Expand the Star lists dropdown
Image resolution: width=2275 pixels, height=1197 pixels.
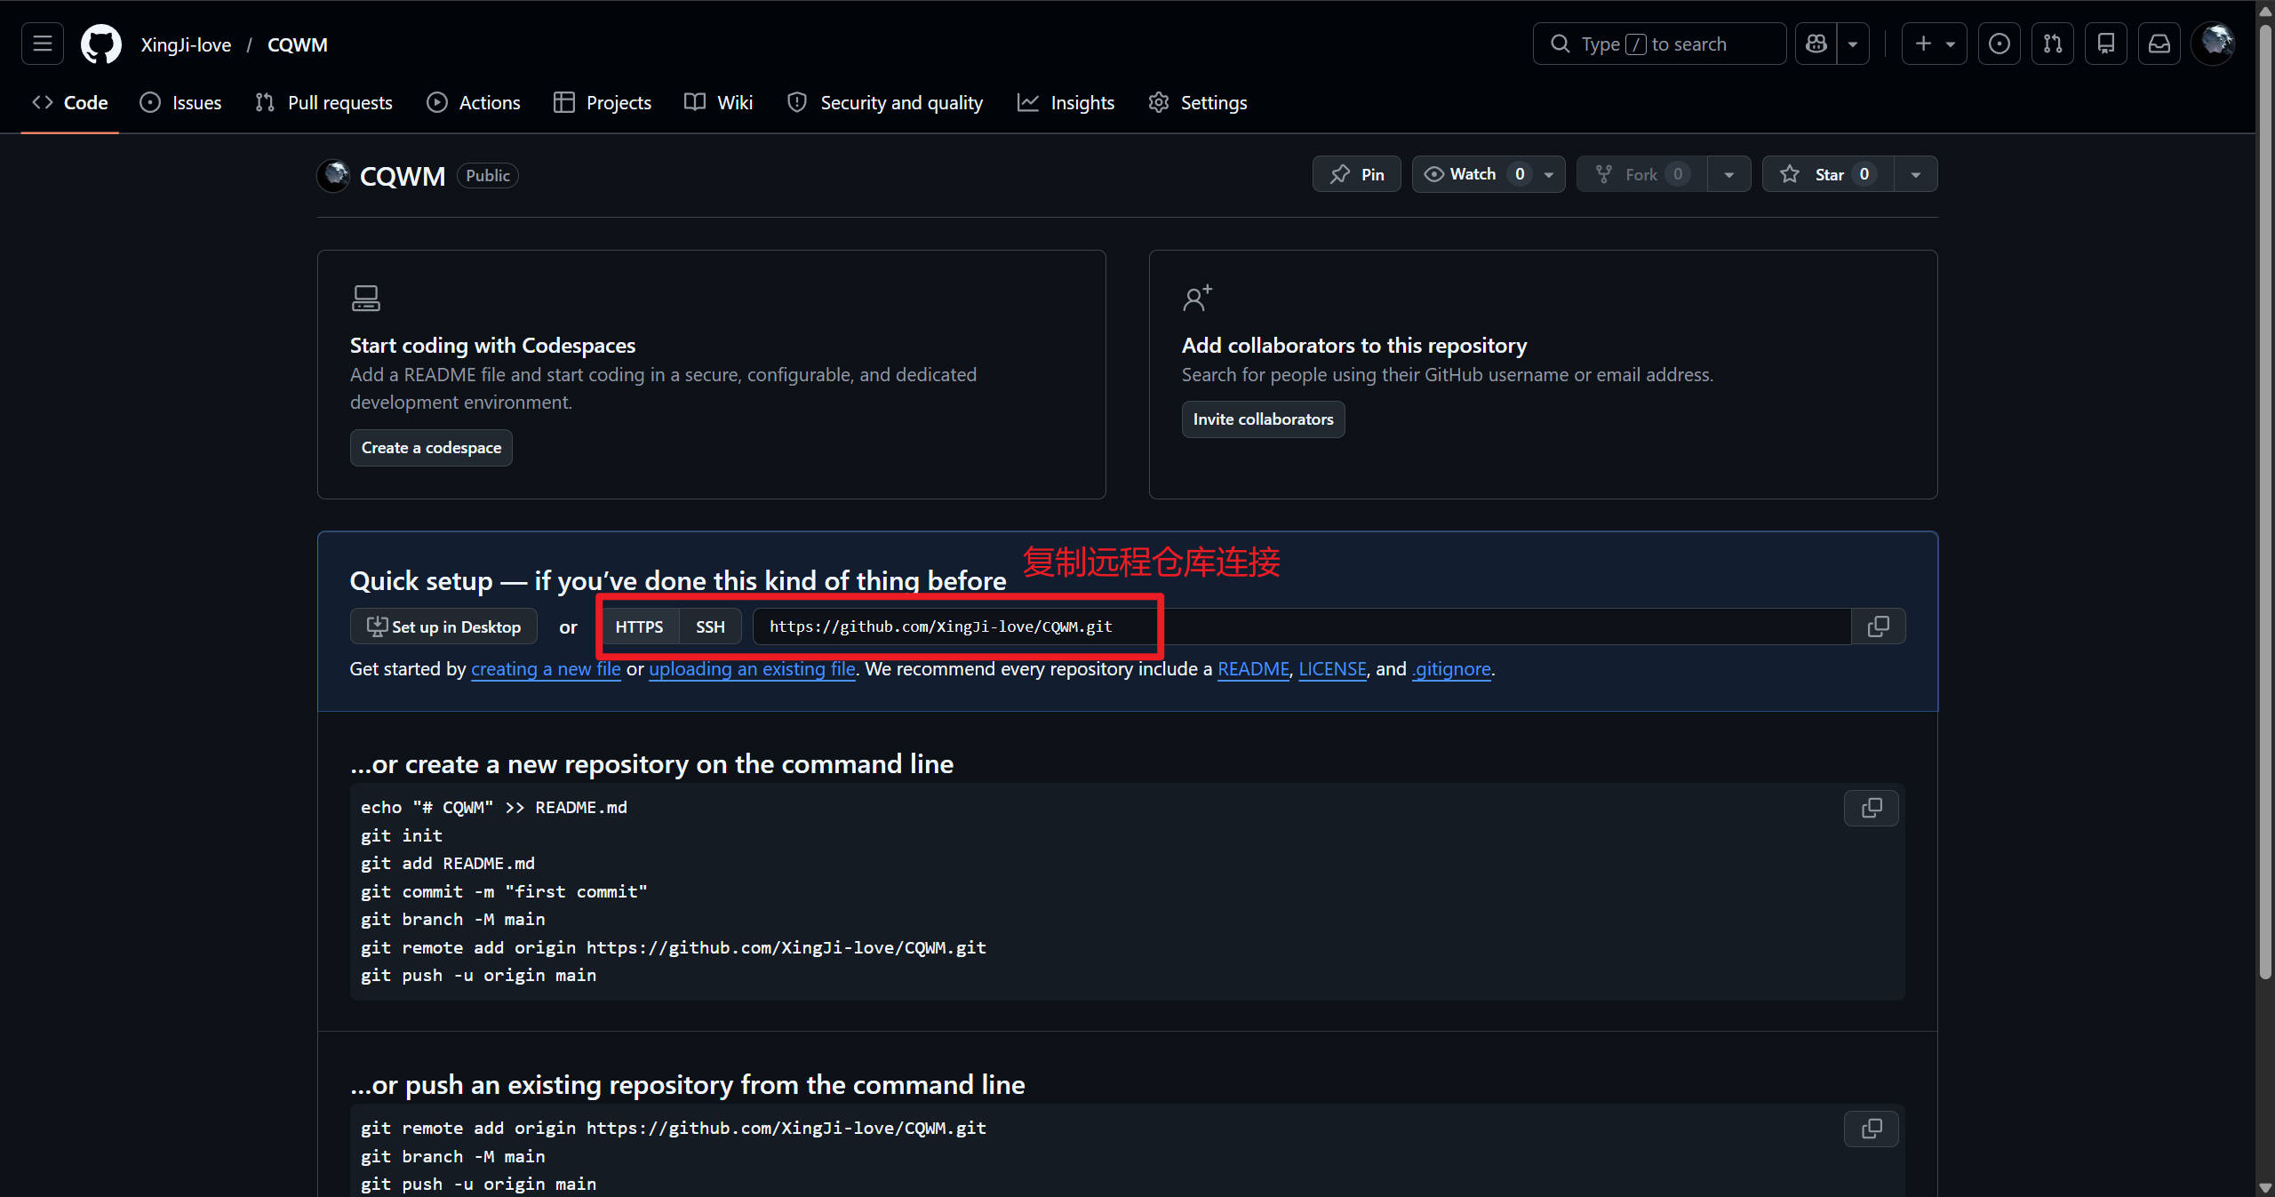[1916, 174]
